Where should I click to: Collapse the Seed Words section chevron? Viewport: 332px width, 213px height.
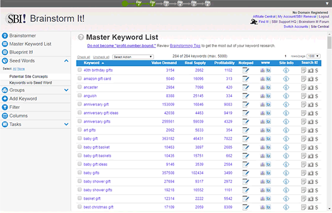point(66,61)
